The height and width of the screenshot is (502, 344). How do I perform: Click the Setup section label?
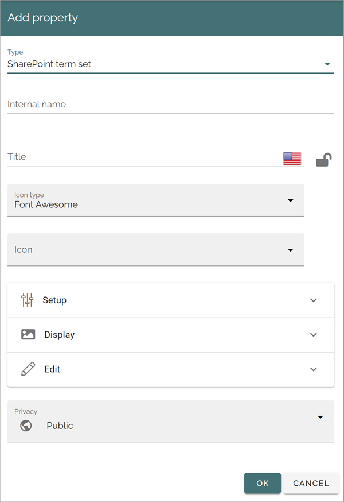(54, 300)
